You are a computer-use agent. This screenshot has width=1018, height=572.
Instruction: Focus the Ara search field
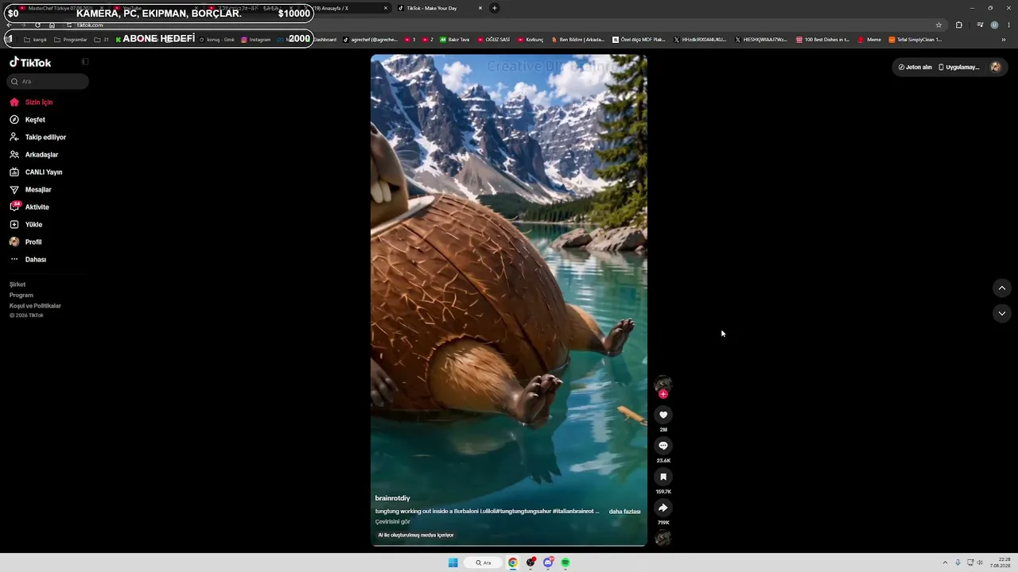click(49, 81)
